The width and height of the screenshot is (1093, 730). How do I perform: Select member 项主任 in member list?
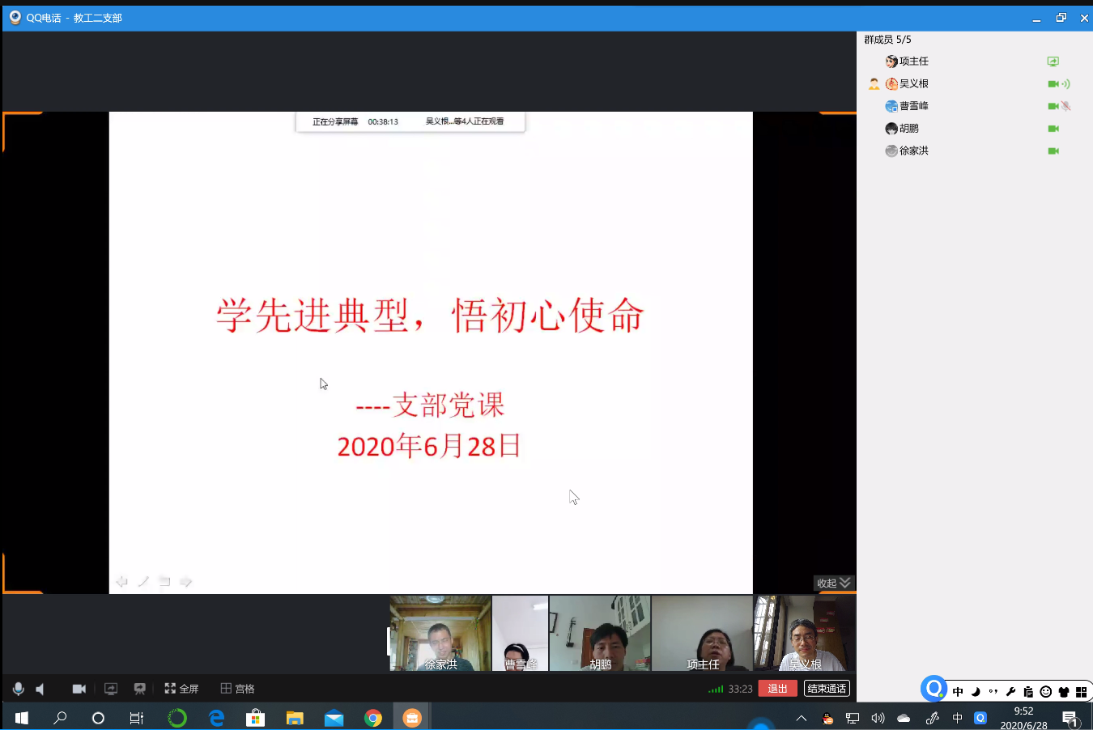tap(913, 62)
